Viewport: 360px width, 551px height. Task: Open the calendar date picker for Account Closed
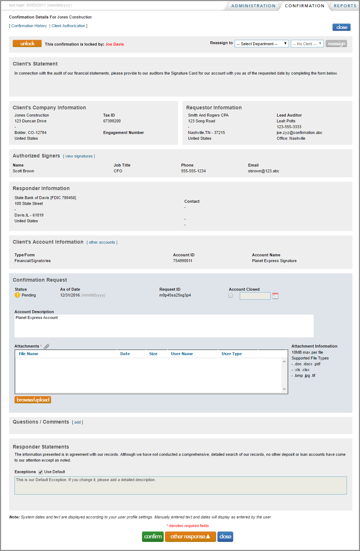point(275,296)
